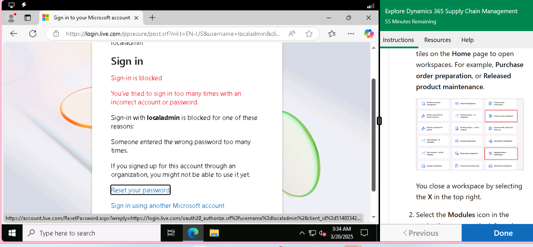
Task: Click the muted volume tray icon
Action: (322, 233)
